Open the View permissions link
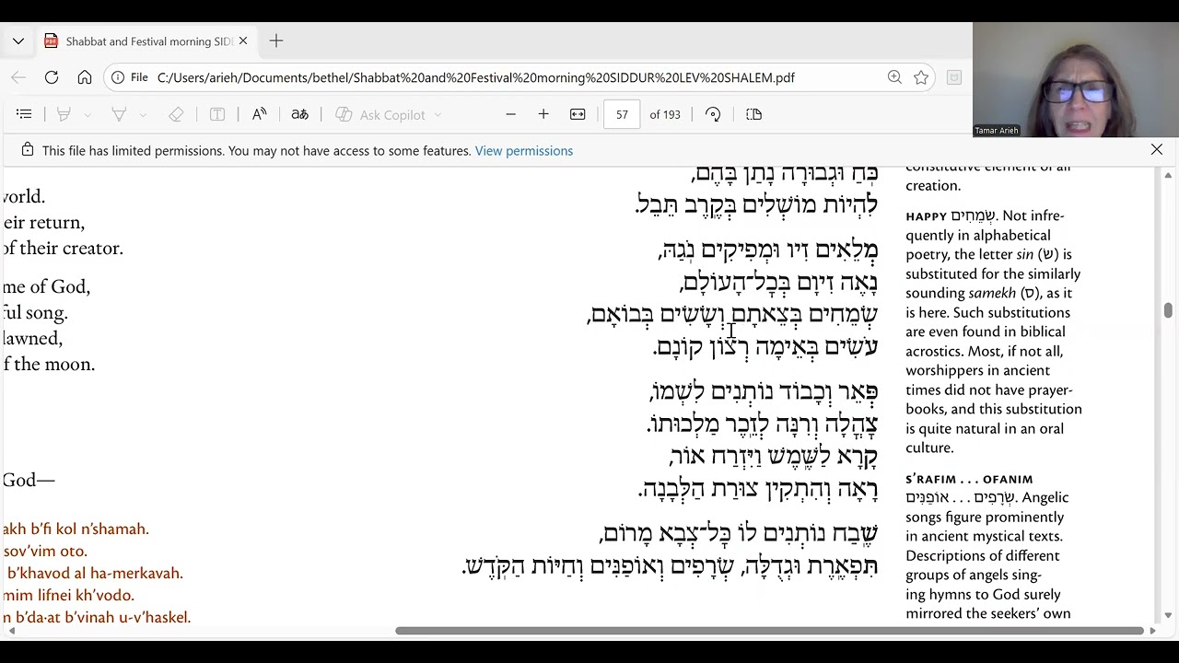1179x663 pixels. pos(524,151)
